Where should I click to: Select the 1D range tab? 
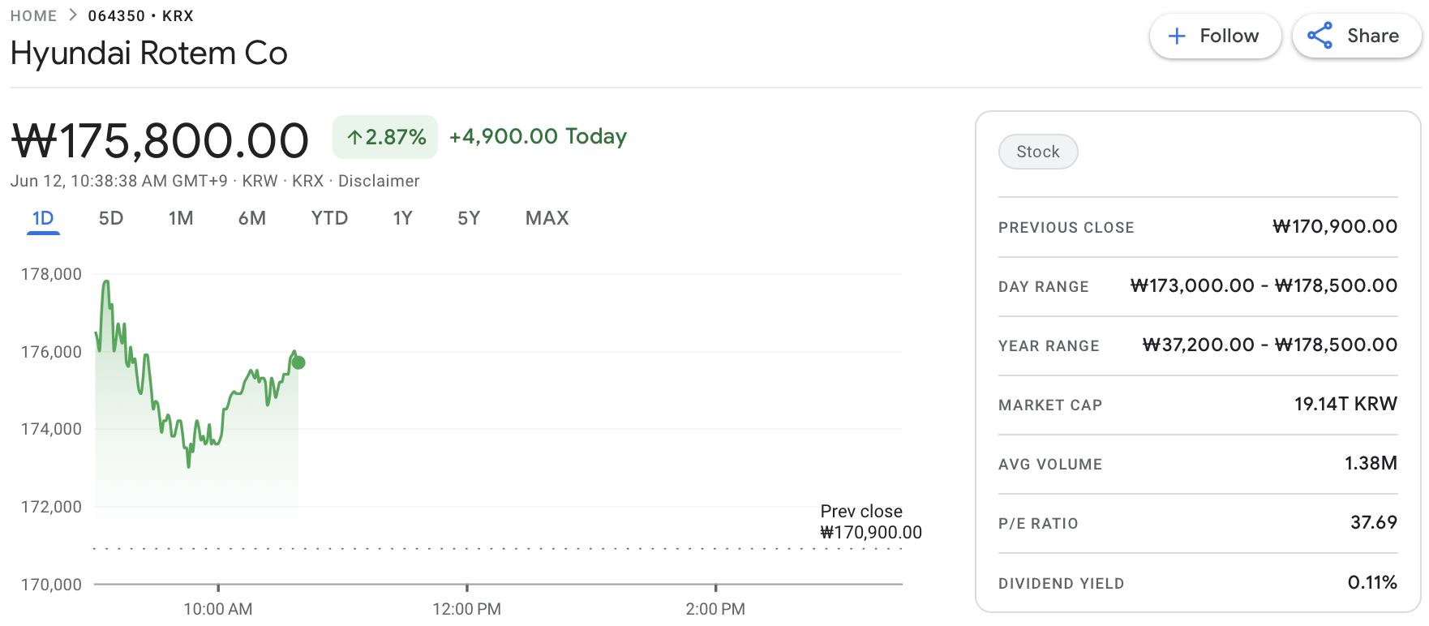coord(43,218)
